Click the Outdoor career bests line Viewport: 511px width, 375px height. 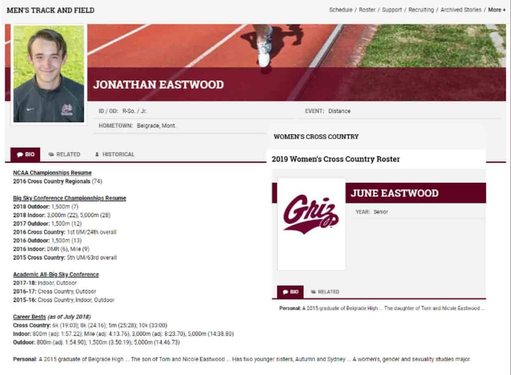(96, 342)
